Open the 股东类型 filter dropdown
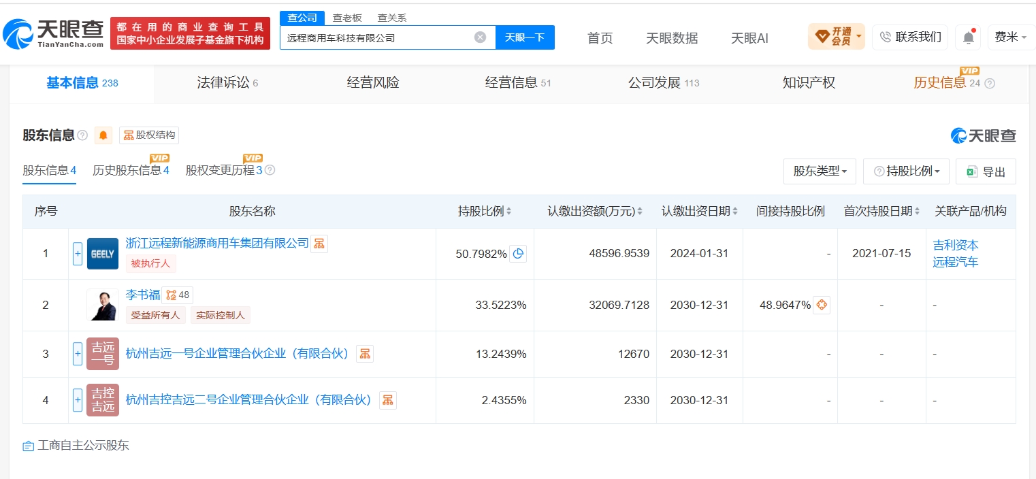The image size is (1036, 479). pyautogui.click(x=820, y=171)
